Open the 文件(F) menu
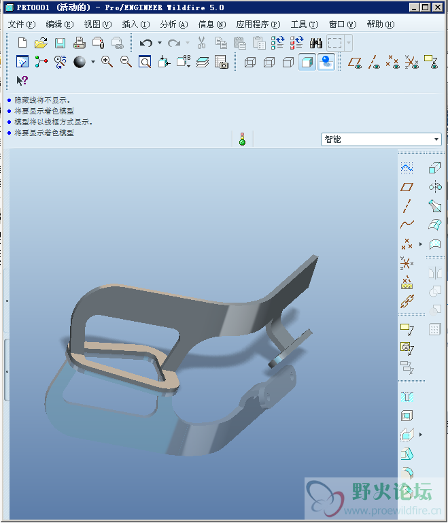The width and height of the screenshot is (448, 523). [22, 24]
